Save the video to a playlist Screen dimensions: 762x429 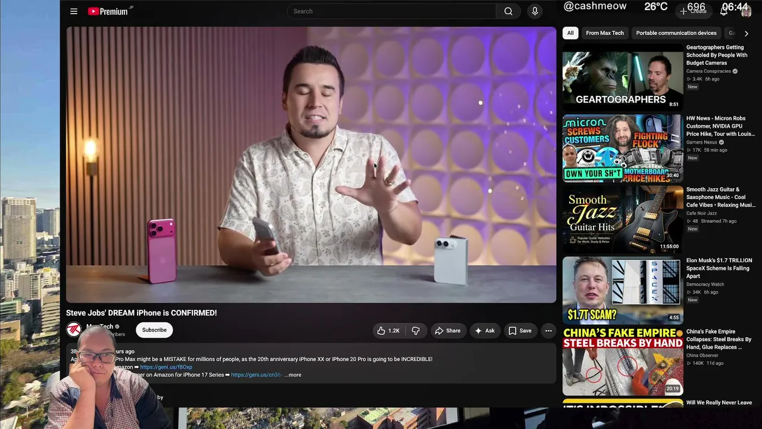point(520,331)
